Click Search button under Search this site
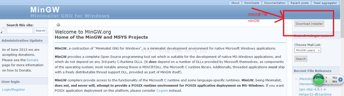Viewport: 344px width, 96px height. point(40,31)
